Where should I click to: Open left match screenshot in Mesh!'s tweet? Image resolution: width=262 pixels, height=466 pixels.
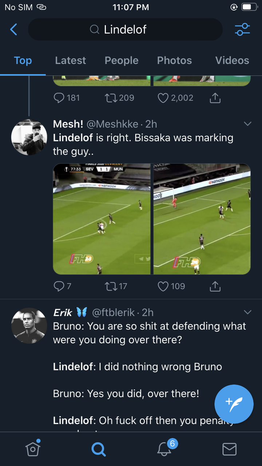(102, 219)
